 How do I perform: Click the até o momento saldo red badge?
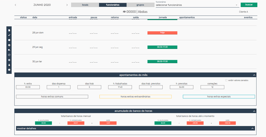[227, 123]
